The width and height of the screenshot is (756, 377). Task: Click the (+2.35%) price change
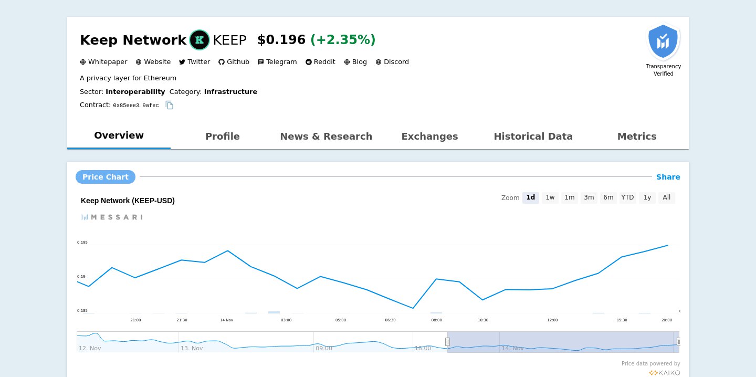(x=343, y=40)
